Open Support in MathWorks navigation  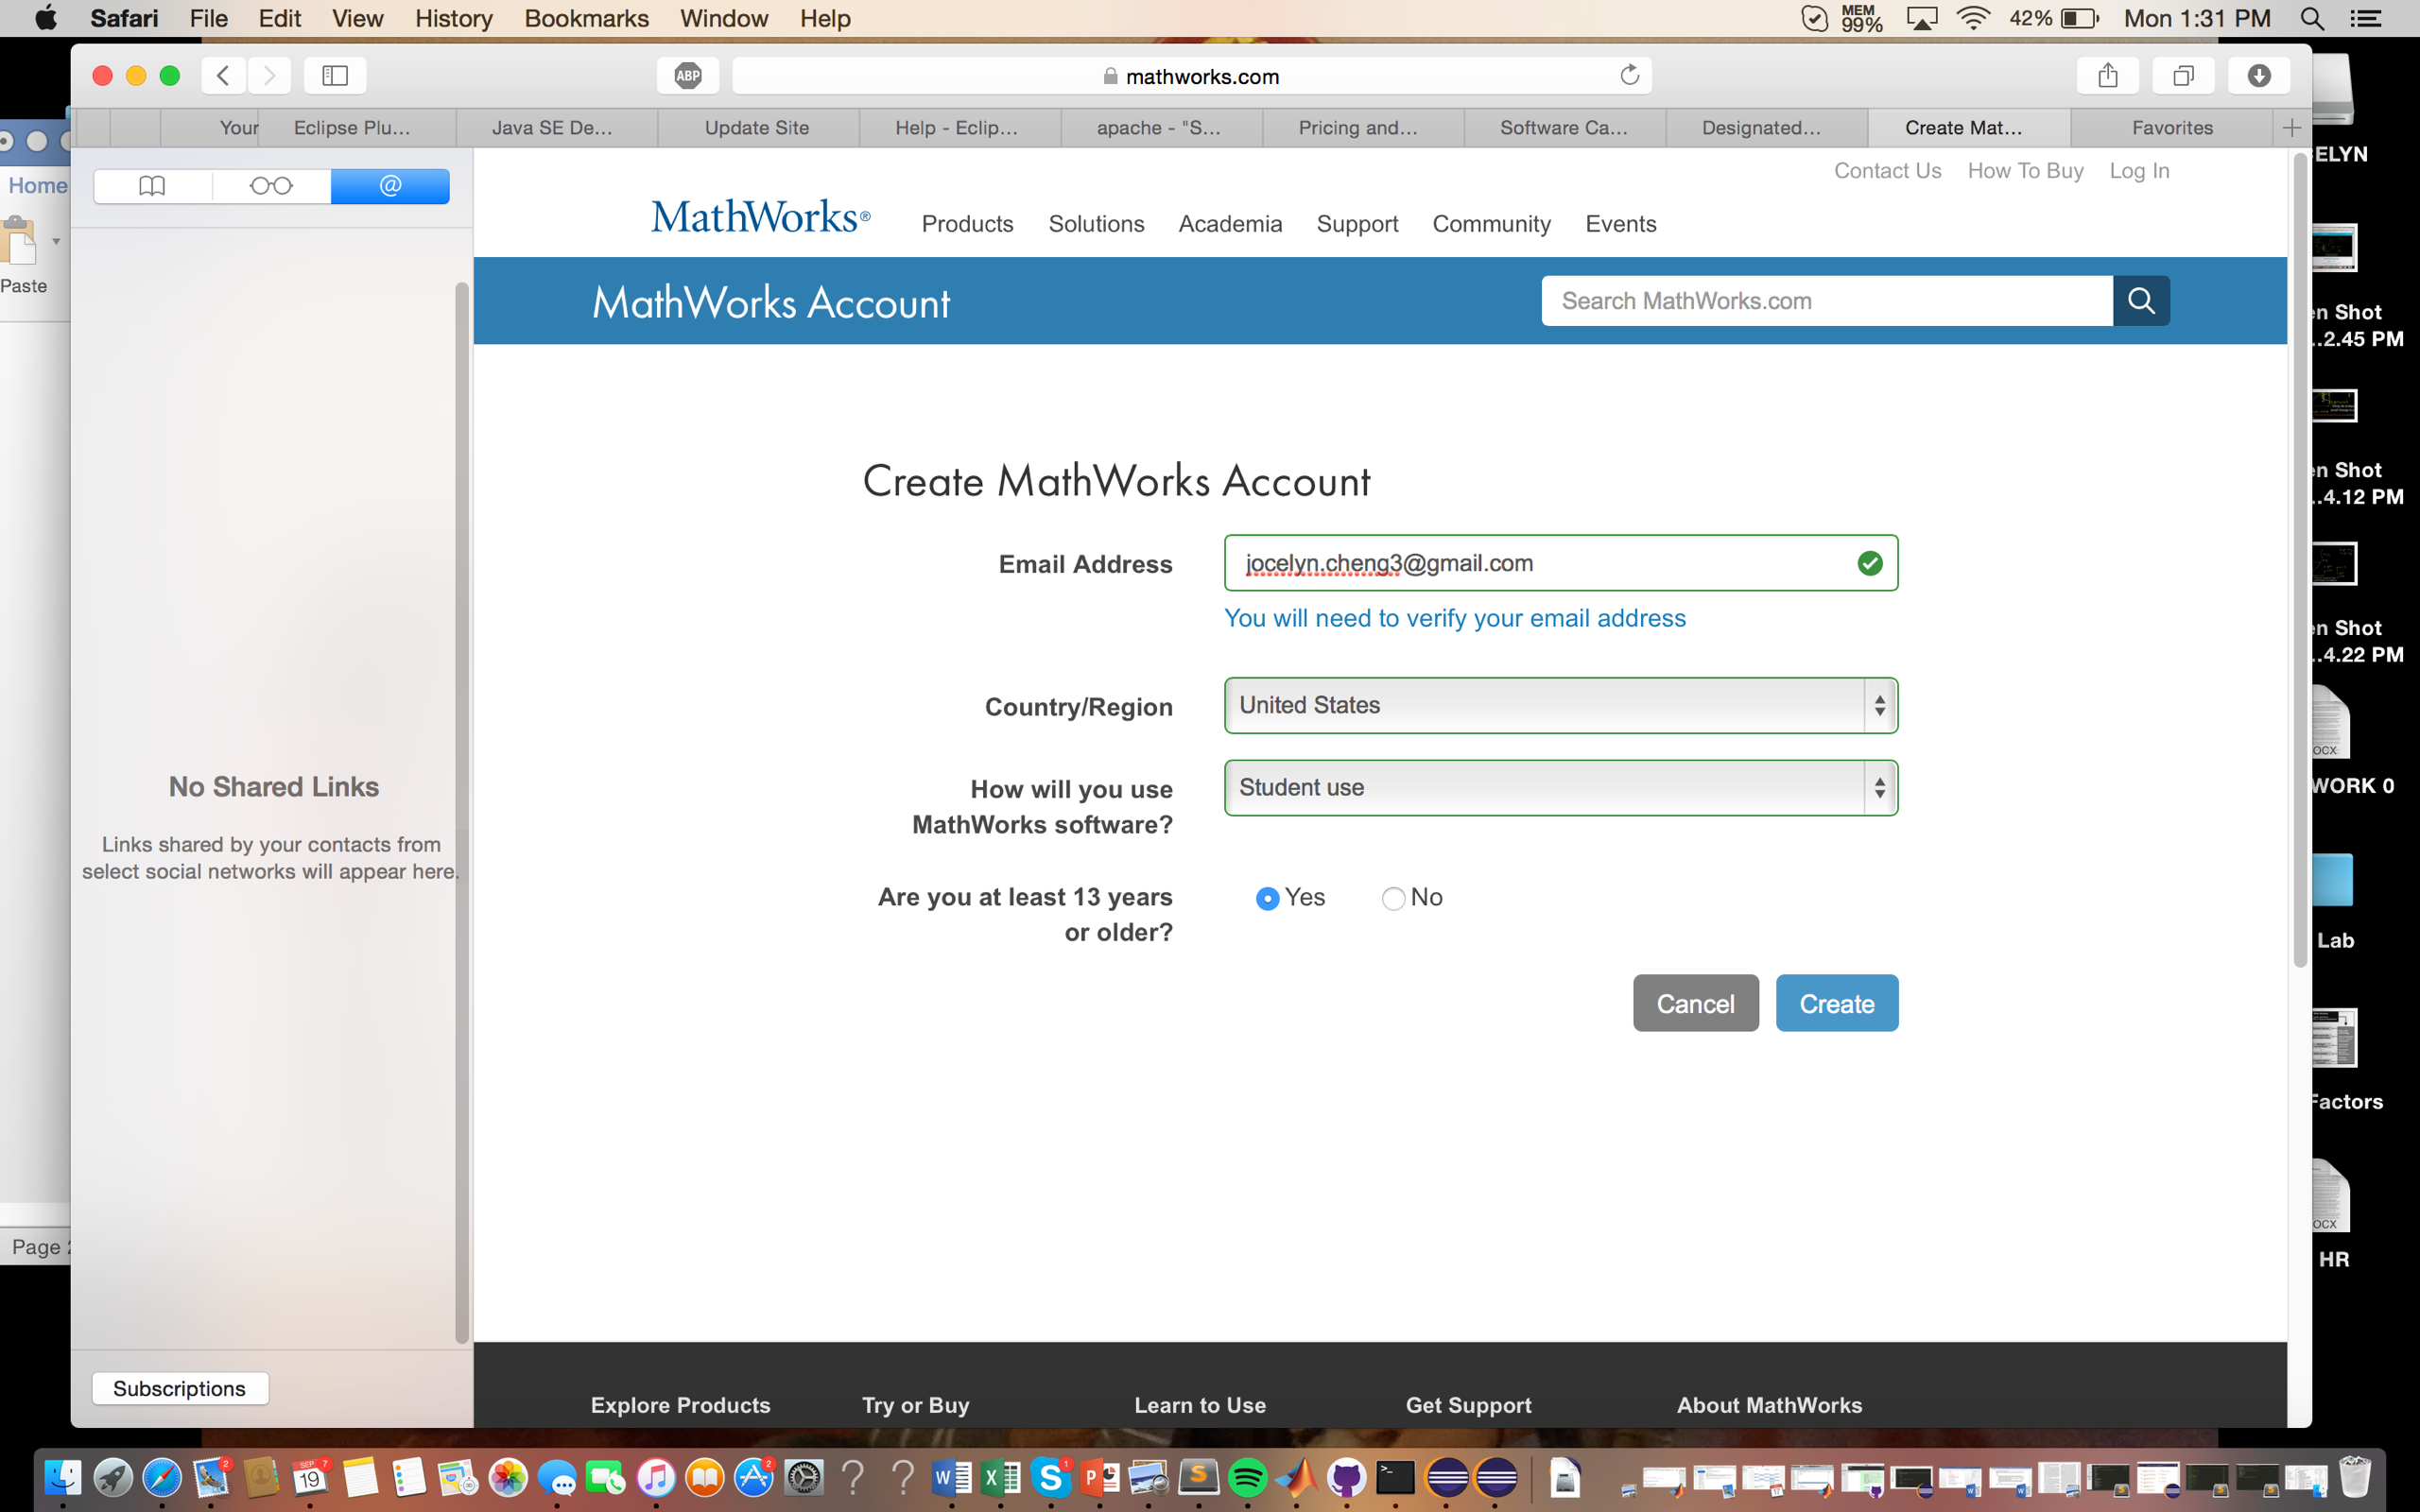pos(1357,224)
